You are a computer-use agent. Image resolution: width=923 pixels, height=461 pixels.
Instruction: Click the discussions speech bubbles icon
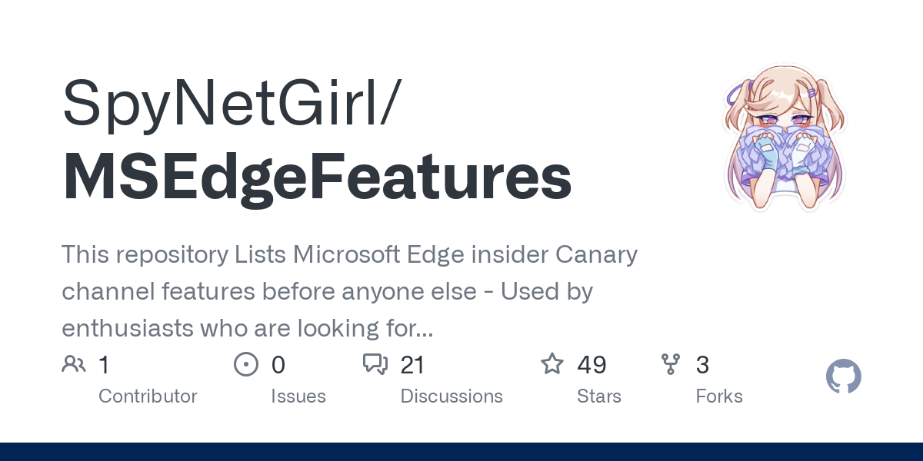(375, 364)
